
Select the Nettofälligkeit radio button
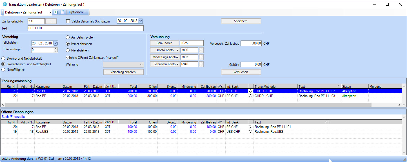[x=3, y=69]
